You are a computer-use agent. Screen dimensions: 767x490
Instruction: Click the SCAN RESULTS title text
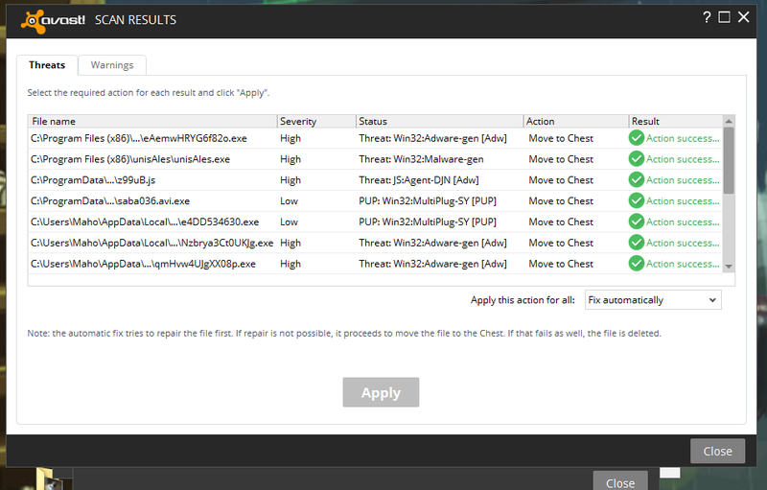pyautogui.click(x=135, y=20)
